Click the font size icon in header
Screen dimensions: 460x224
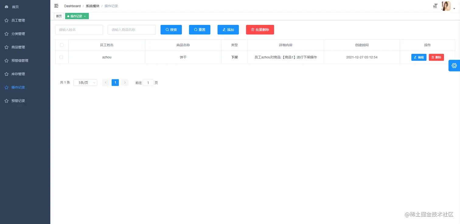pos(435,6)
